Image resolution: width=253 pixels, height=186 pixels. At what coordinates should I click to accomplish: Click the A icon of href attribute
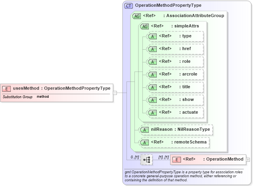pos(152,49)
